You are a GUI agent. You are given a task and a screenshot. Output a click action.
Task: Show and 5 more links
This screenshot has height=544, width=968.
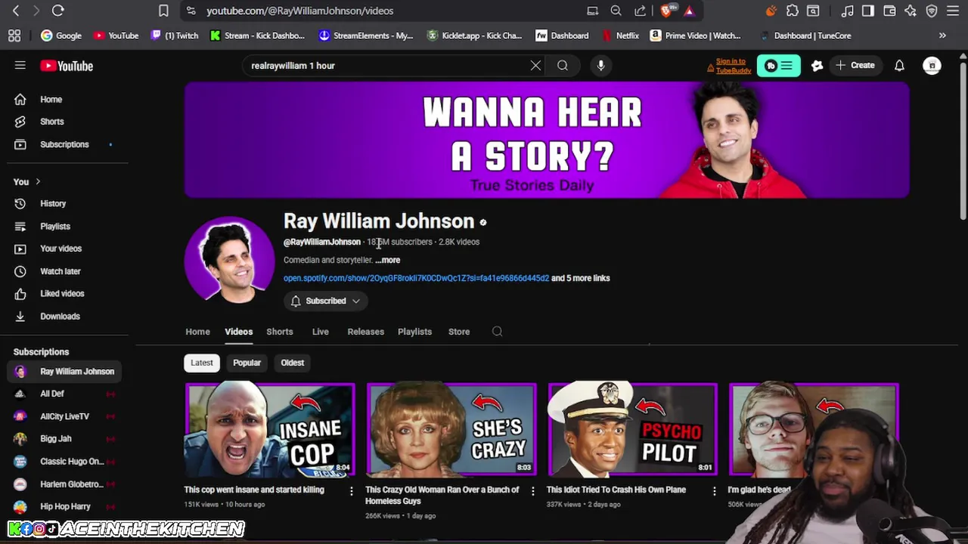coord(581,278)
